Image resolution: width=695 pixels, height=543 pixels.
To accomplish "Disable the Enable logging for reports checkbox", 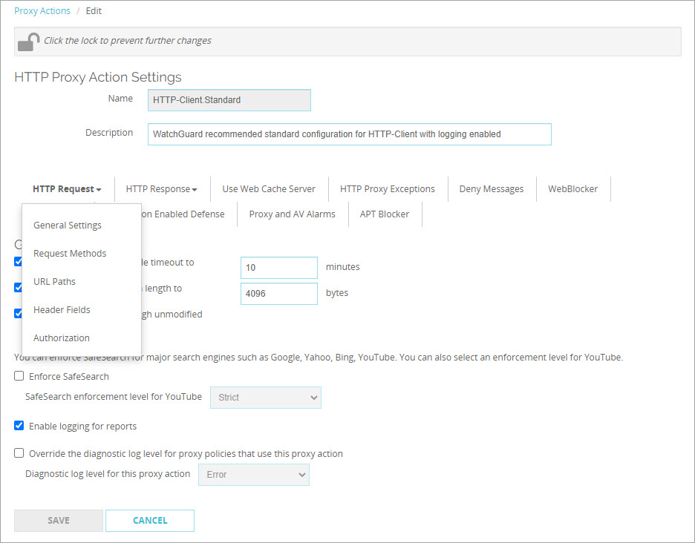I will (19, 426).
